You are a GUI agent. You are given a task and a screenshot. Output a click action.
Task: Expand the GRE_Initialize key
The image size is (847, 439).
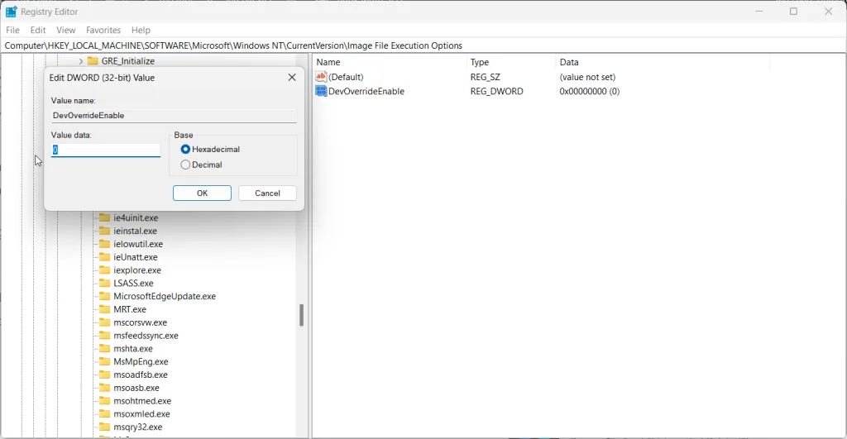[x=81, y=61]
